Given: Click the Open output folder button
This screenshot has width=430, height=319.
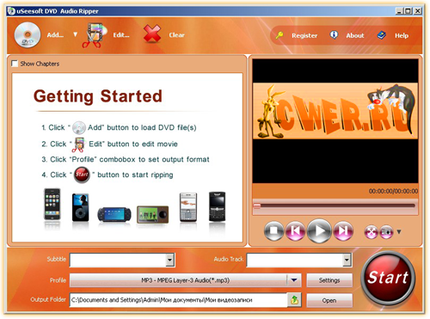Looking at the screenshot, I should pyautogui.click(x=329, y=300).
